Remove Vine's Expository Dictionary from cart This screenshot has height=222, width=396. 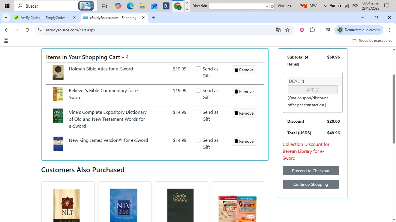coord(244,113)
